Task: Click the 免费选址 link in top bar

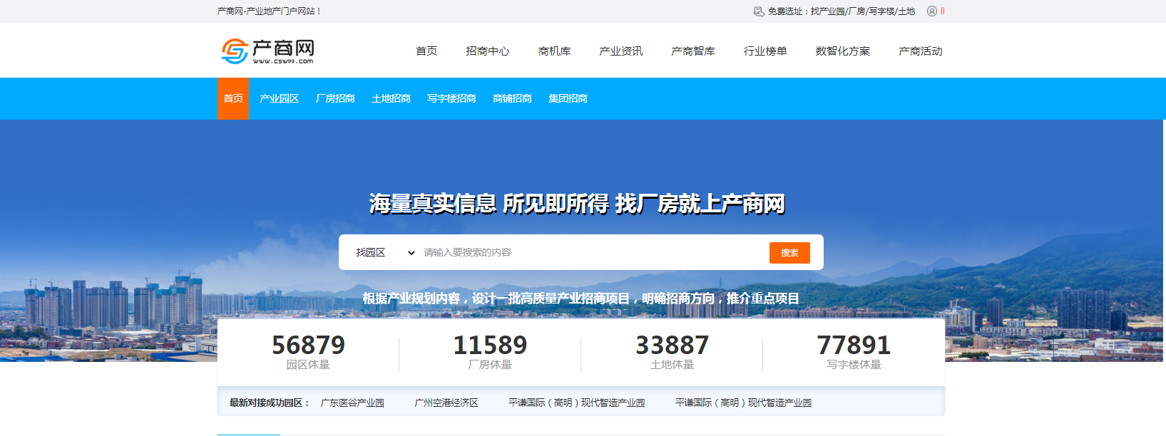Action: point(841,11)
